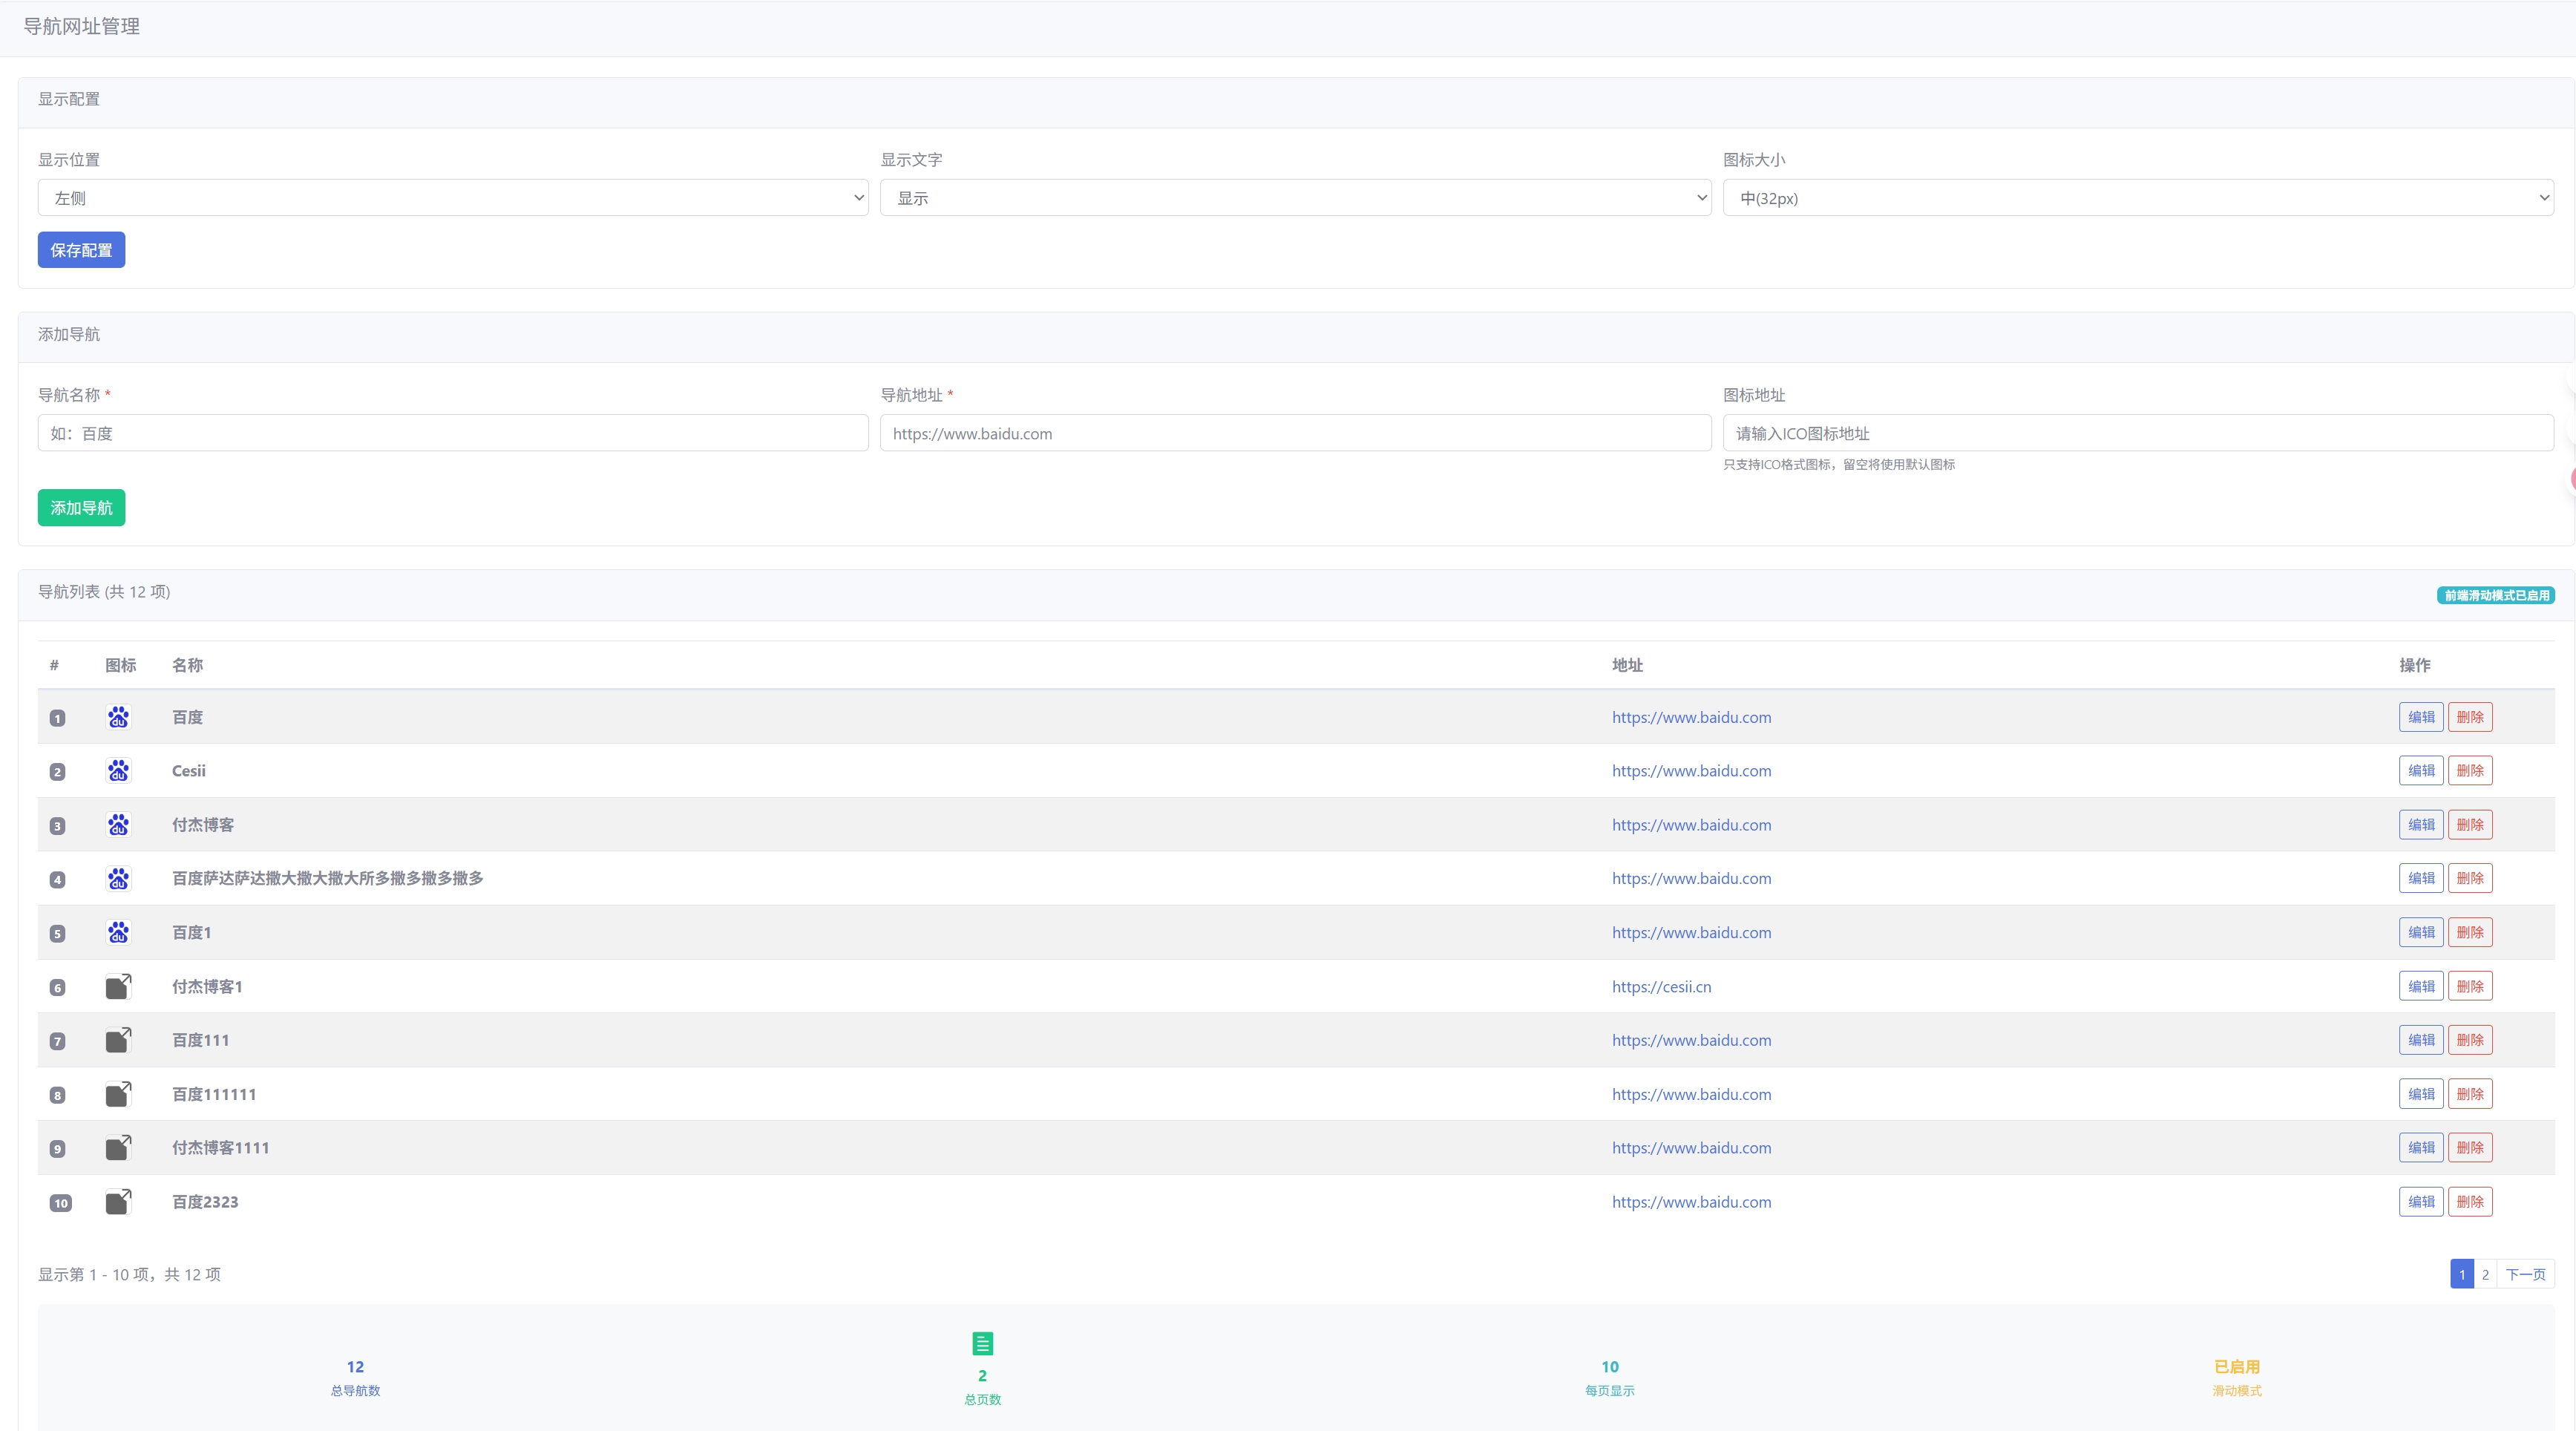
Task: Click the green document icon above 总页数
Action: pos(982,1343)
